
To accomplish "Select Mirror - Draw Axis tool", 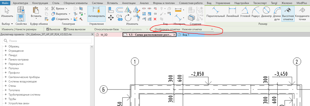I will tap(137, 10).
